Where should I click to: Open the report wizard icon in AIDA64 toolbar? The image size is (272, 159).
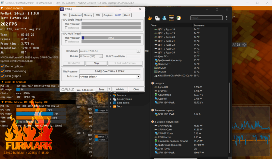157,18
